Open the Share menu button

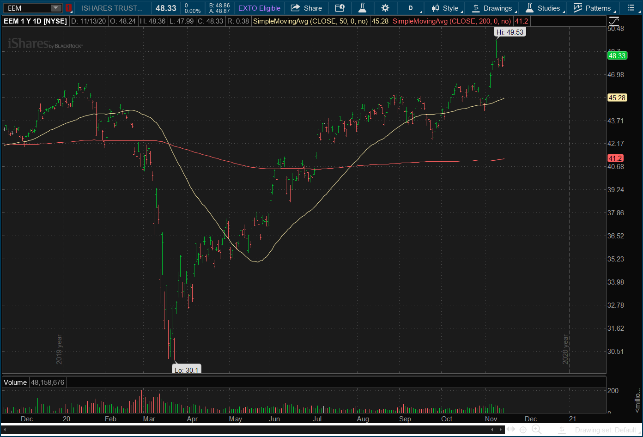(x=307, y=8)
